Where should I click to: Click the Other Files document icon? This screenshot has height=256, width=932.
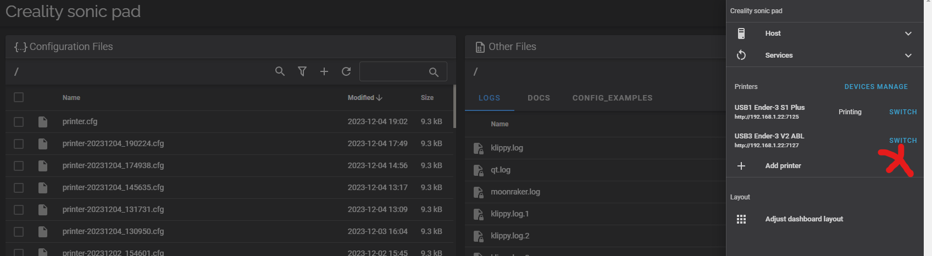pyautogui.click(x=480, y=47)
